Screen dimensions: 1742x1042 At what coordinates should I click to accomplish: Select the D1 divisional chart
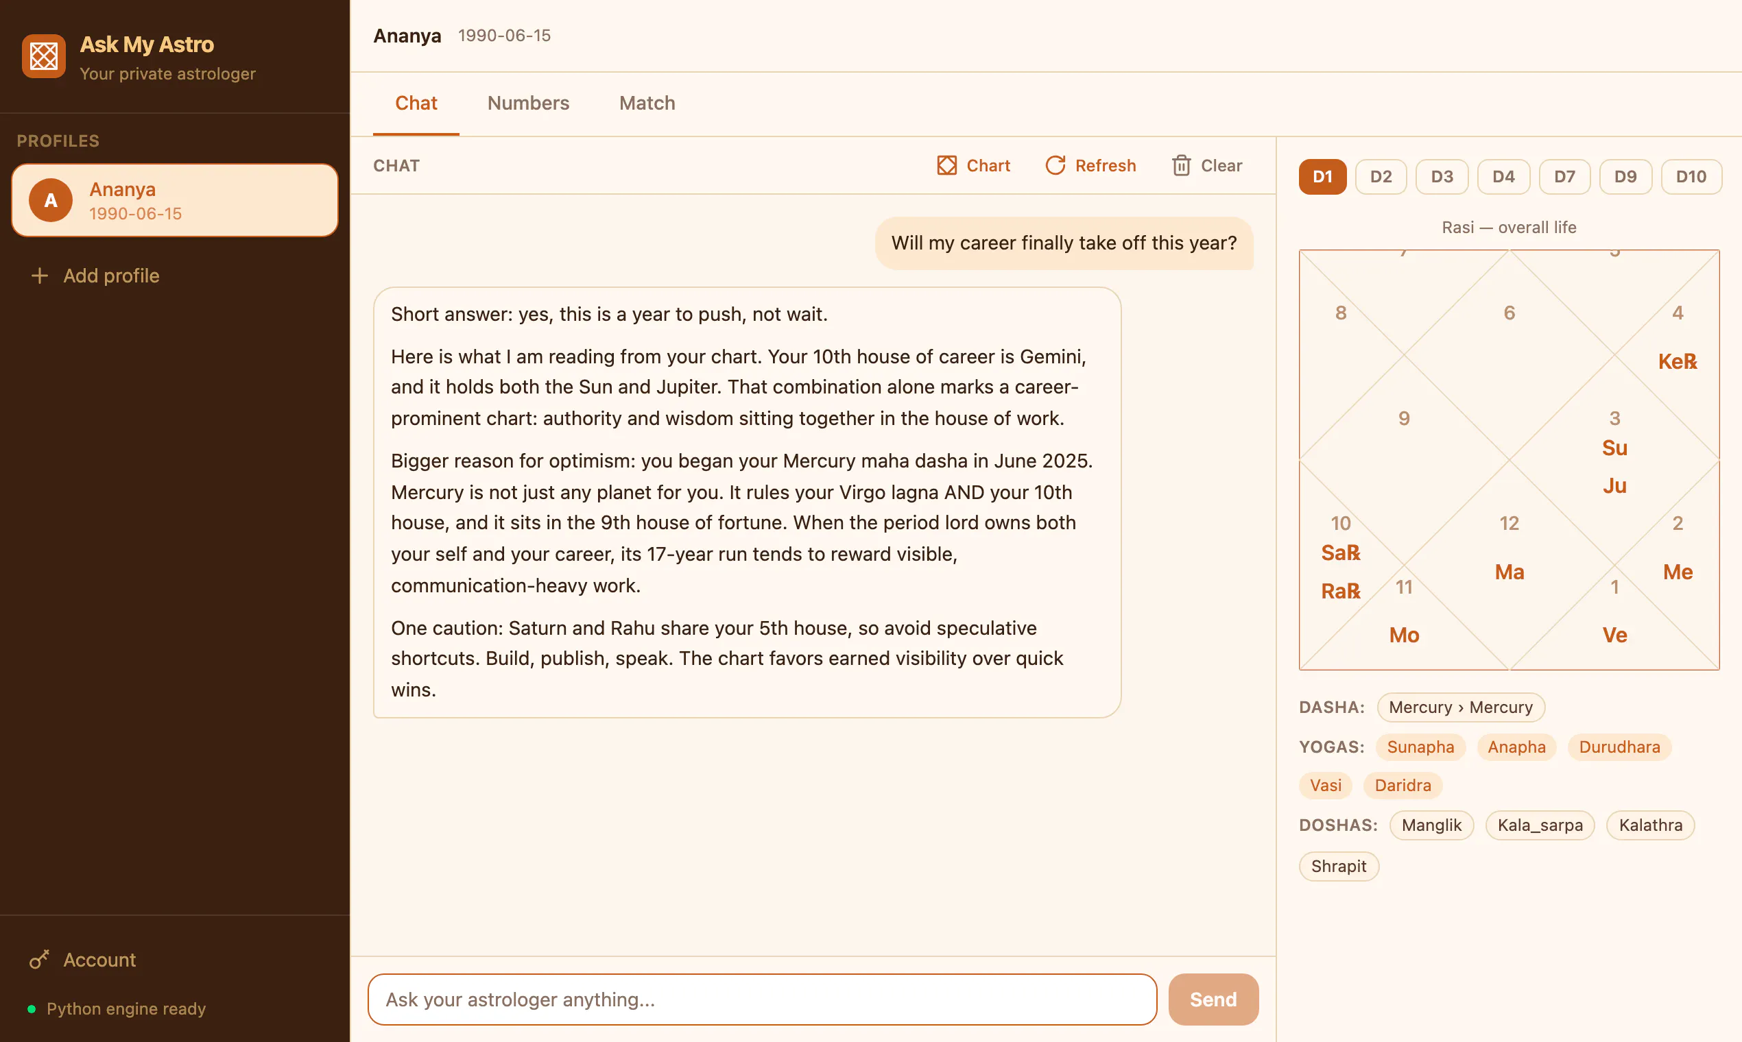point(1323,176)
